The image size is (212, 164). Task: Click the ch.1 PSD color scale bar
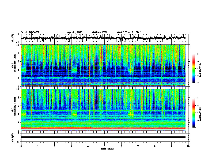194,69
